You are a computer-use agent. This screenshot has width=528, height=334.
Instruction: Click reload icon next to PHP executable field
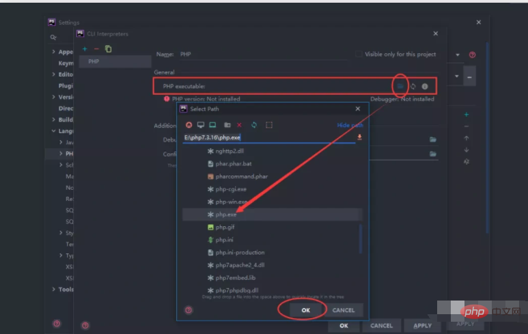point(413,86)
